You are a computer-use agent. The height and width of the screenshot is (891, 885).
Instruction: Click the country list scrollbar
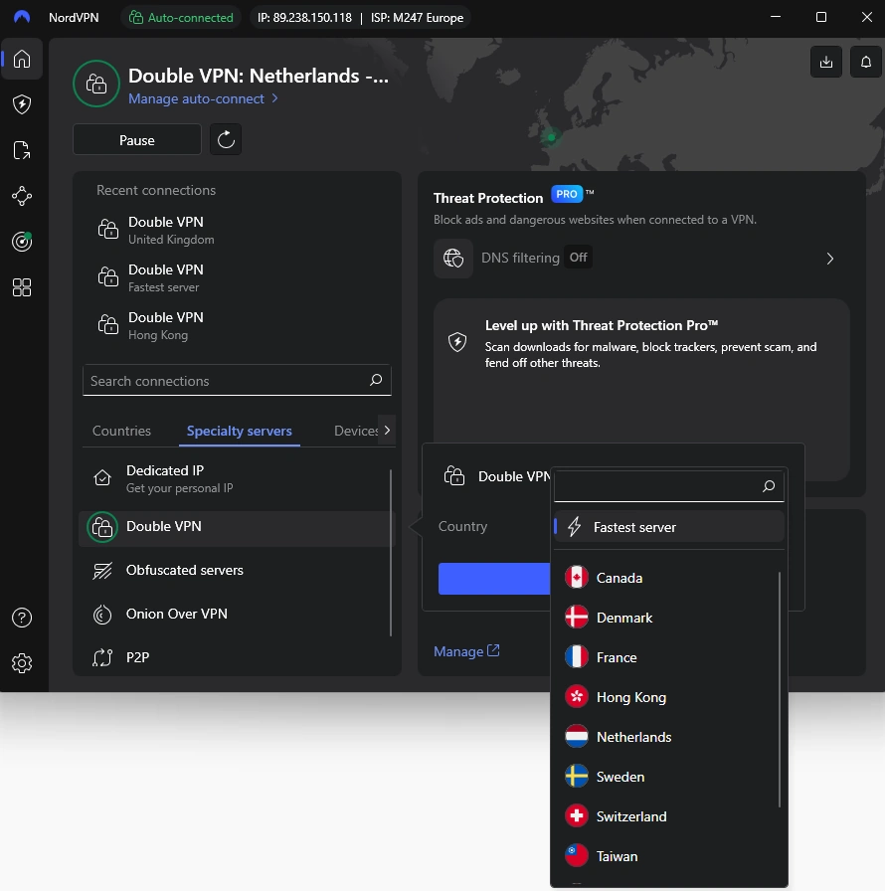[x=780, y=689]
